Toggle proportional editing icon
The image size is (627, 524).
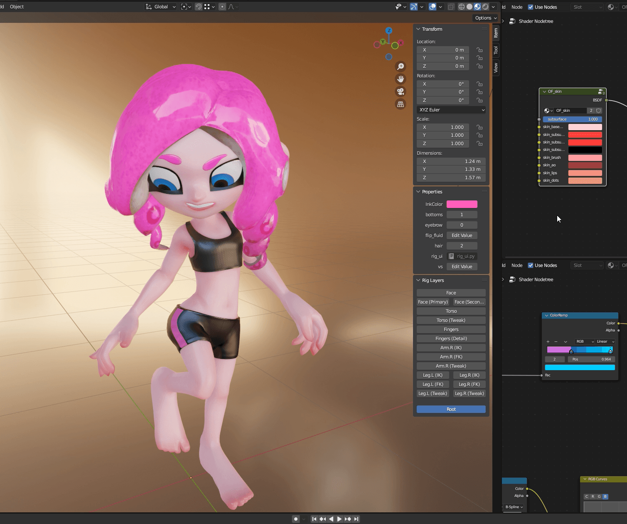tap(222, 7)
